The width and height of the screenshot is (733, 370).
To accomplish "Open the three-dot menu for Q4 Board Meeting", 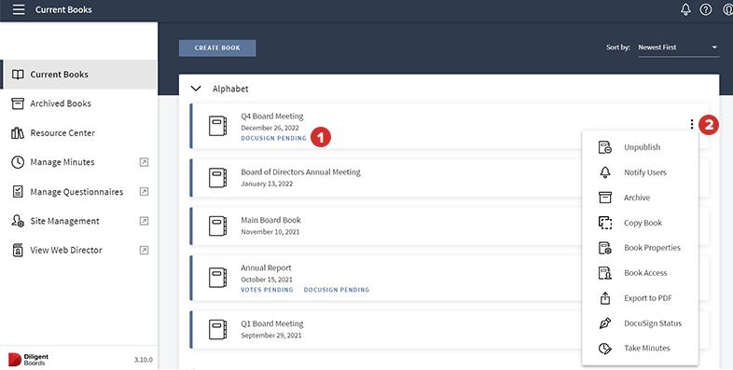I will [691, 124].
